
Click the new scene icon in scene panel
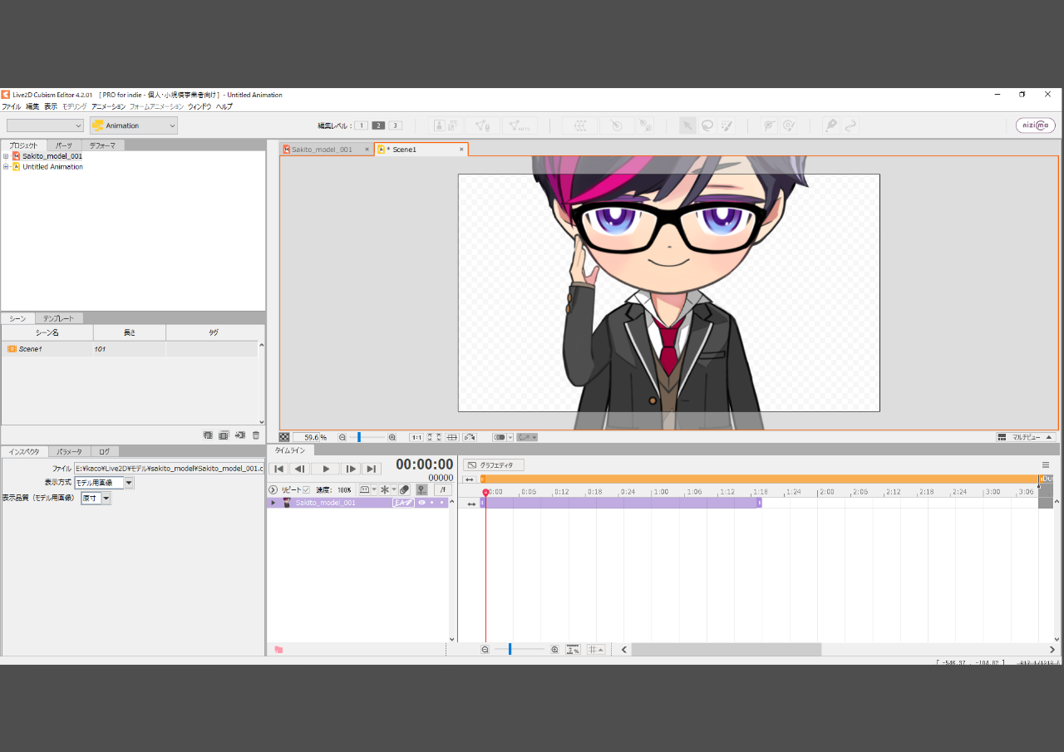click(x=208, y=435)
